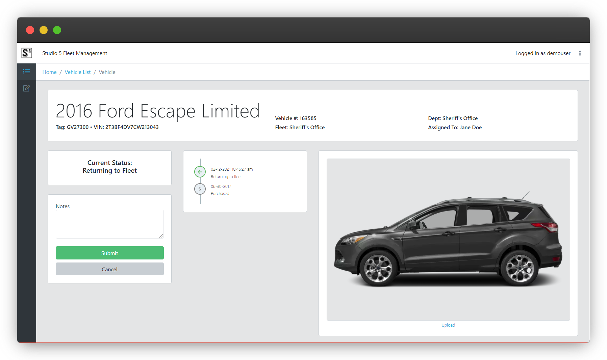Viewport: 607px width, 360px height.
Task: Go to the Home breadcrumb
Action: tap(49, 72)
